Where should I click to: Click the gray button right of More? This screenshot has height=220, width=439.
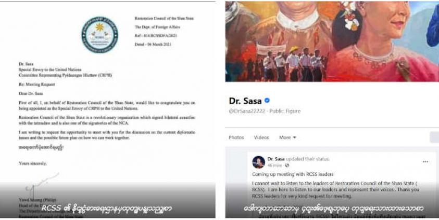click(434, 137)
